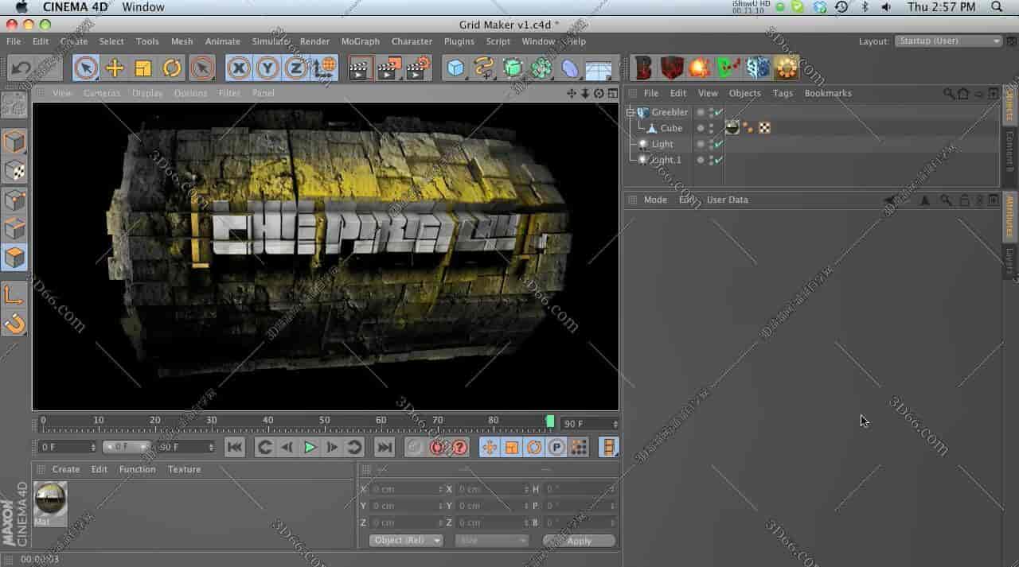Open the Object (Rel) coordinate dropdown

[404, 540]
